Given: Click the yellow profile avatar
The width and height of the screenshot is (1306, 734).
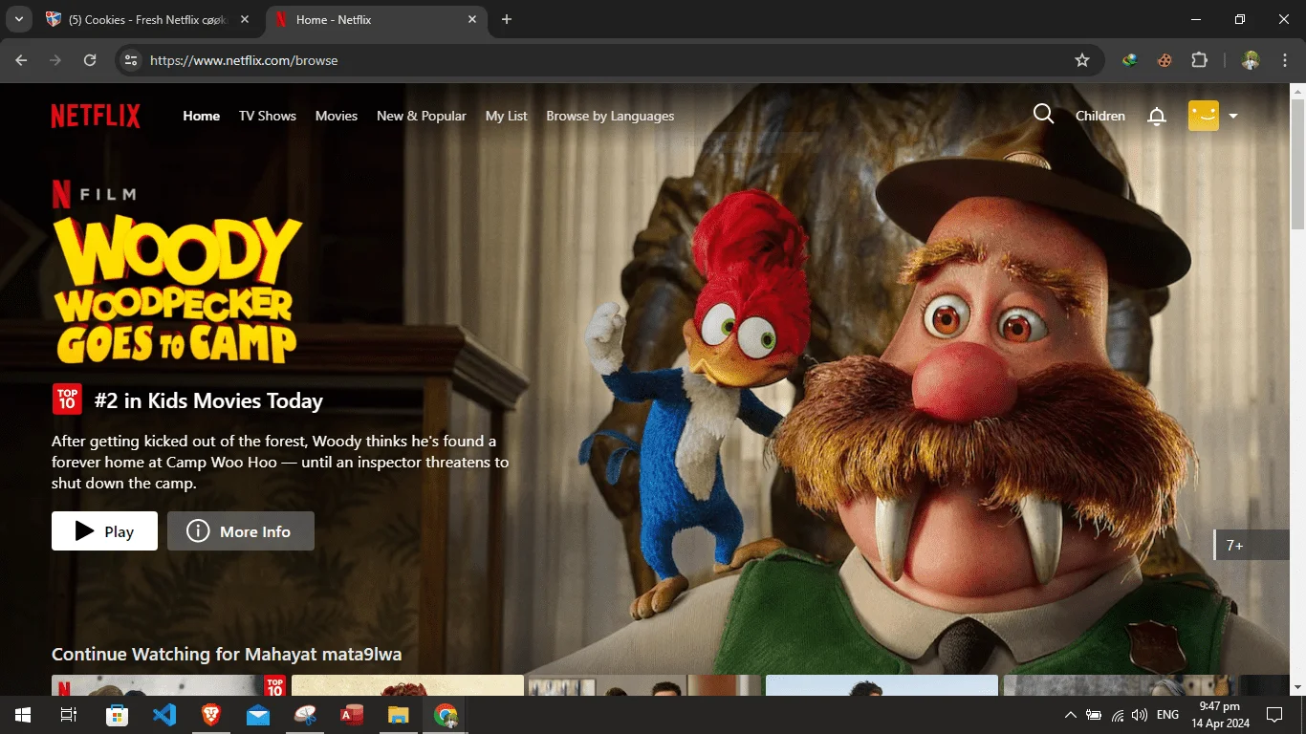Looking at the screenshot, I should pos(1203,116).
